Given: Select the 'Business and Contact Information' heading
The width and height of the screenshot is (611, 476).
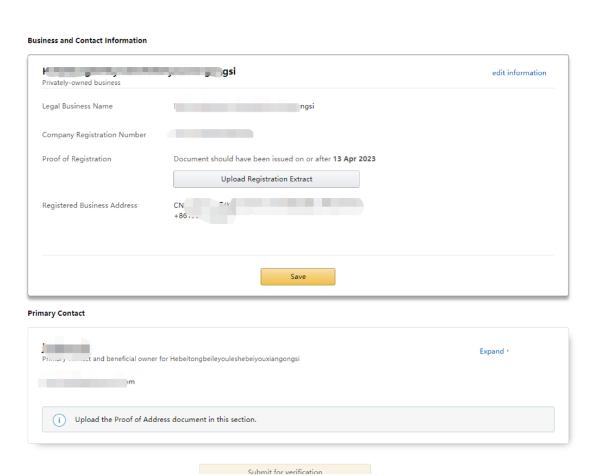Looking at the screenshot, I should (x=87, y=41).
